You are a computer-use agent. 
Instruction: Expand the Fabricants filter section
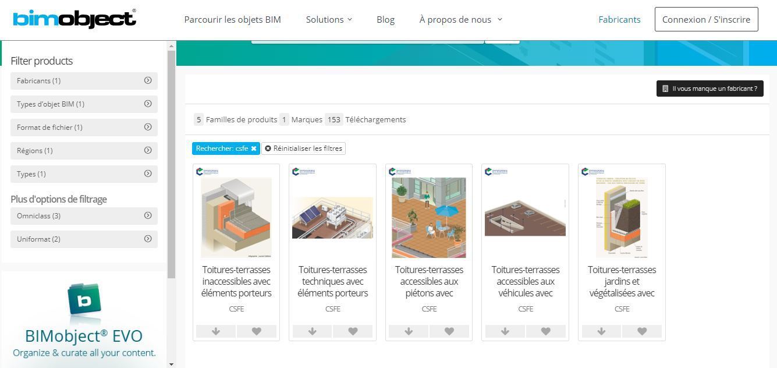[84, 80]
